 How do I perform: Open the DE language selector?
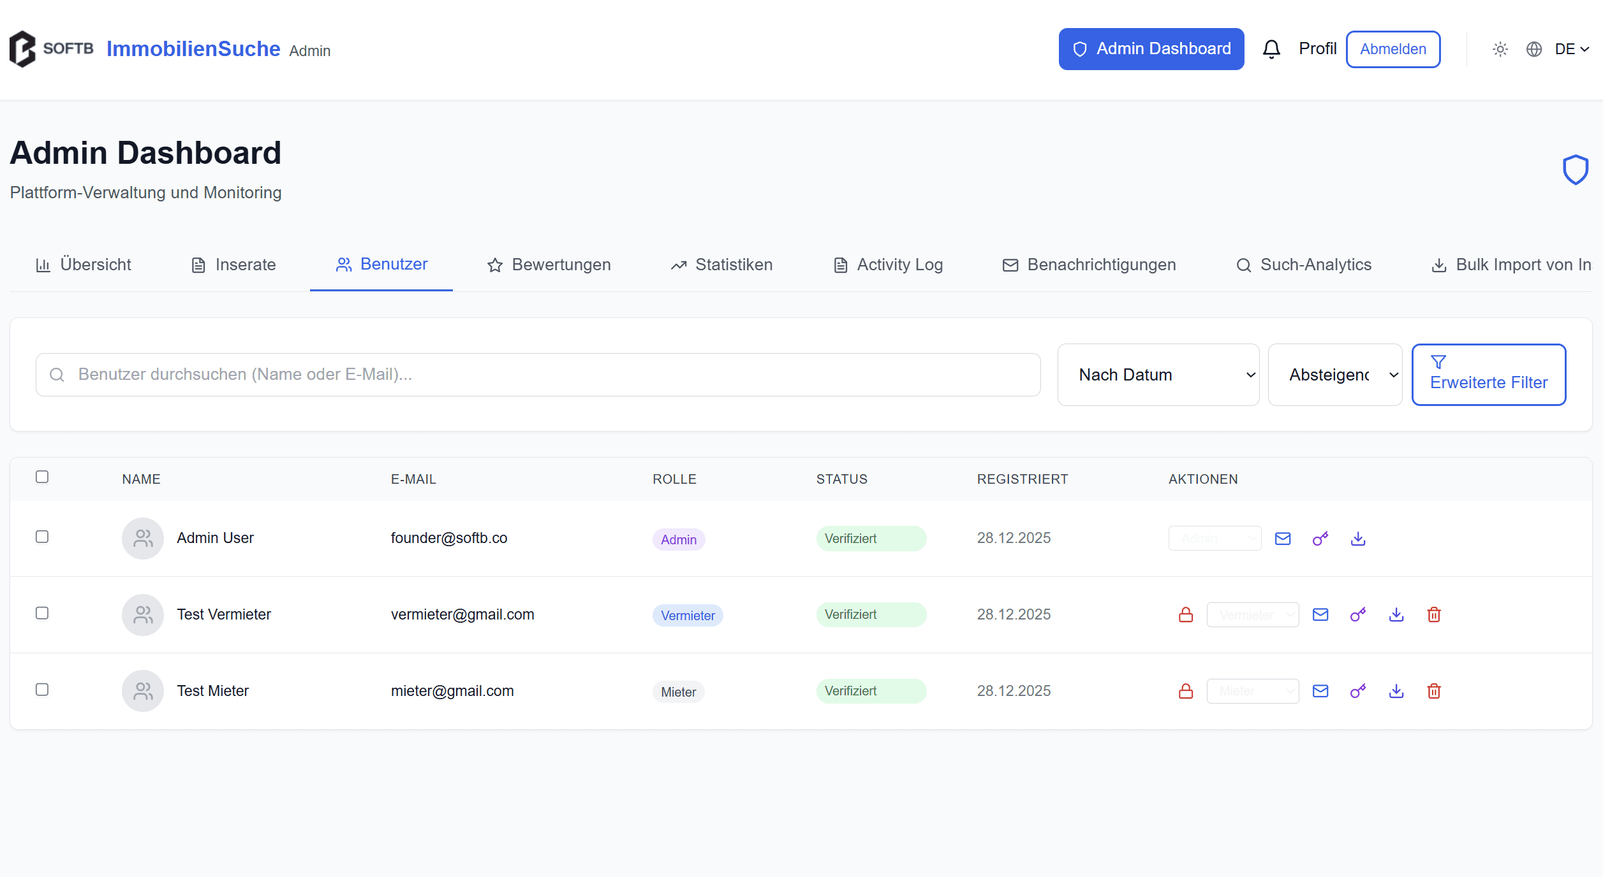[1570, 49]
